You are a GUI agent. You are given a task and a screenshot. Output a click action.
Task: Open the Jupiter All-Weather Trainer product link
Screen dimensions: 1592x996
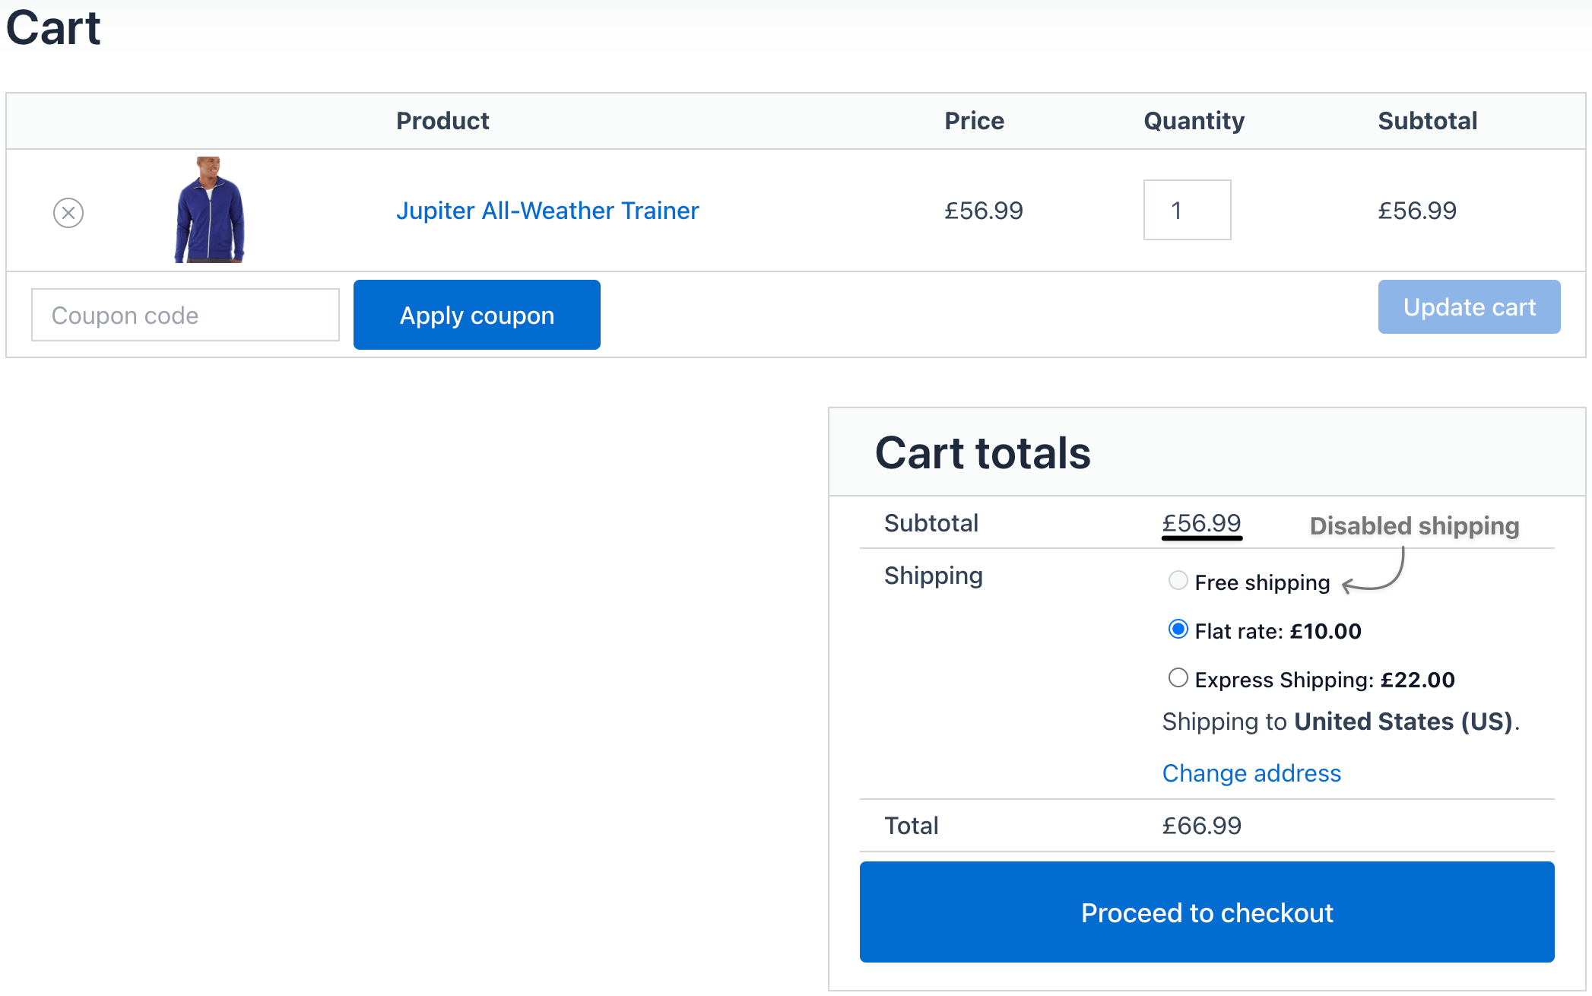point(547,211)
